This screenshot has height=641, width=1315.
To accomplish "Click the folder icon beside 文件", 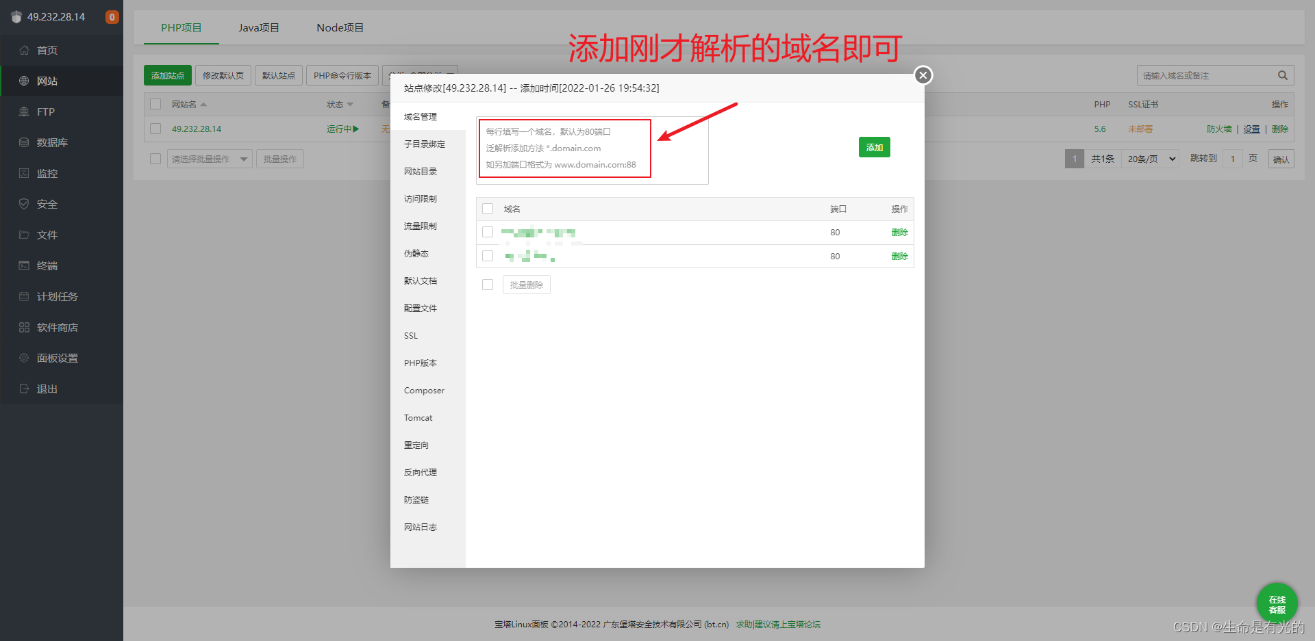I will click(x=24, y=235).
